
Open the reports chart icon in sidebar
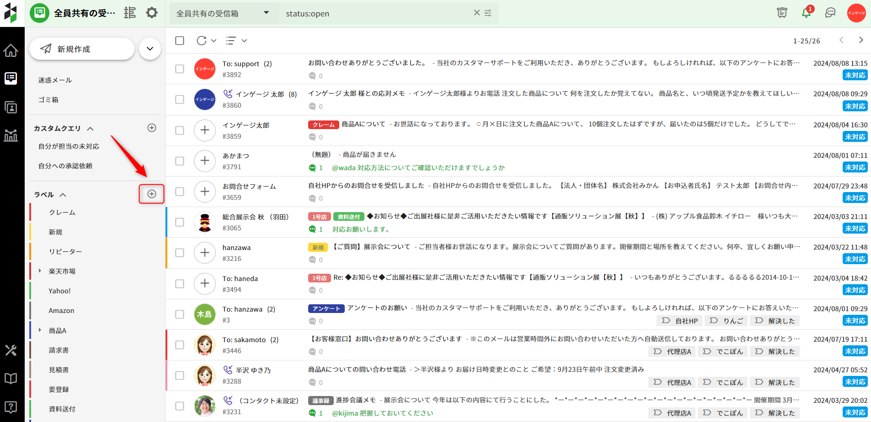point(11,135)
